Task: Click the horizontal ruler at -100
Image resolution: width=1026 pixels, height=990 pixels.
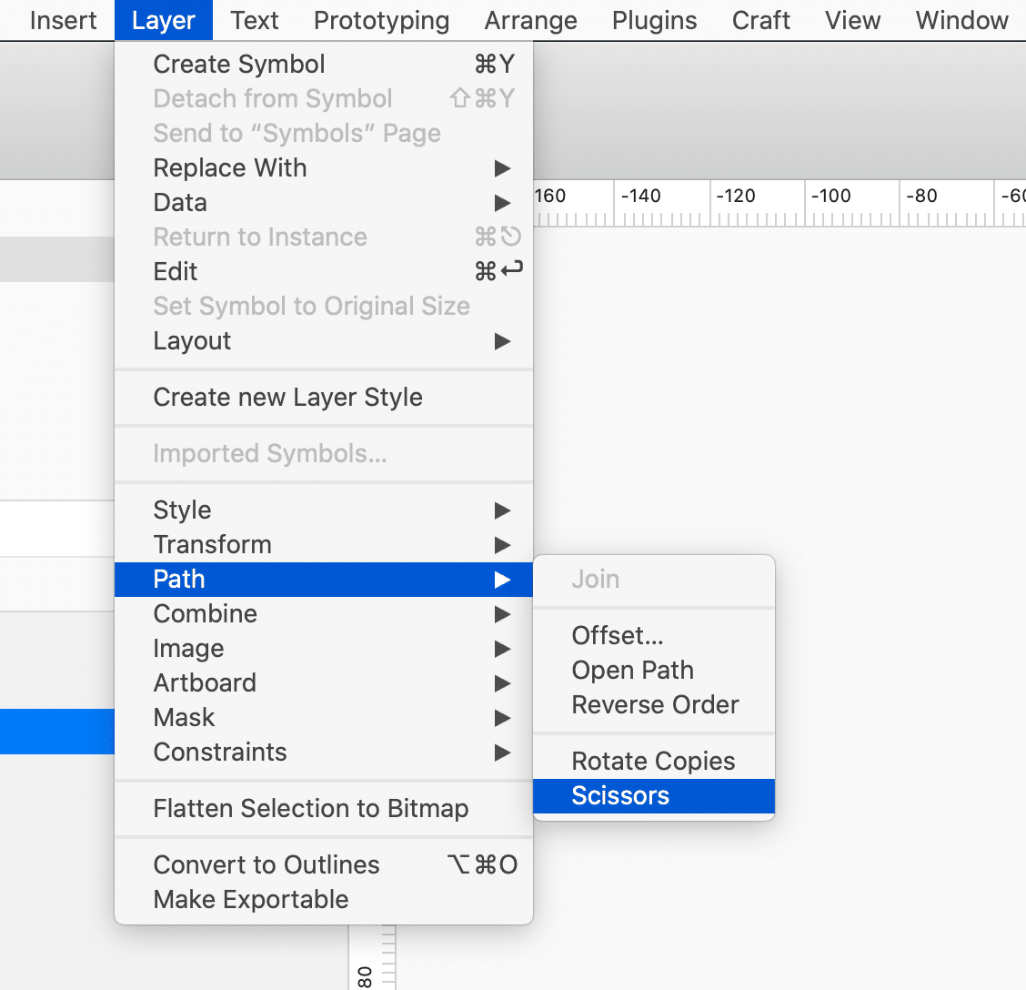Action: [x=830, y=203]
